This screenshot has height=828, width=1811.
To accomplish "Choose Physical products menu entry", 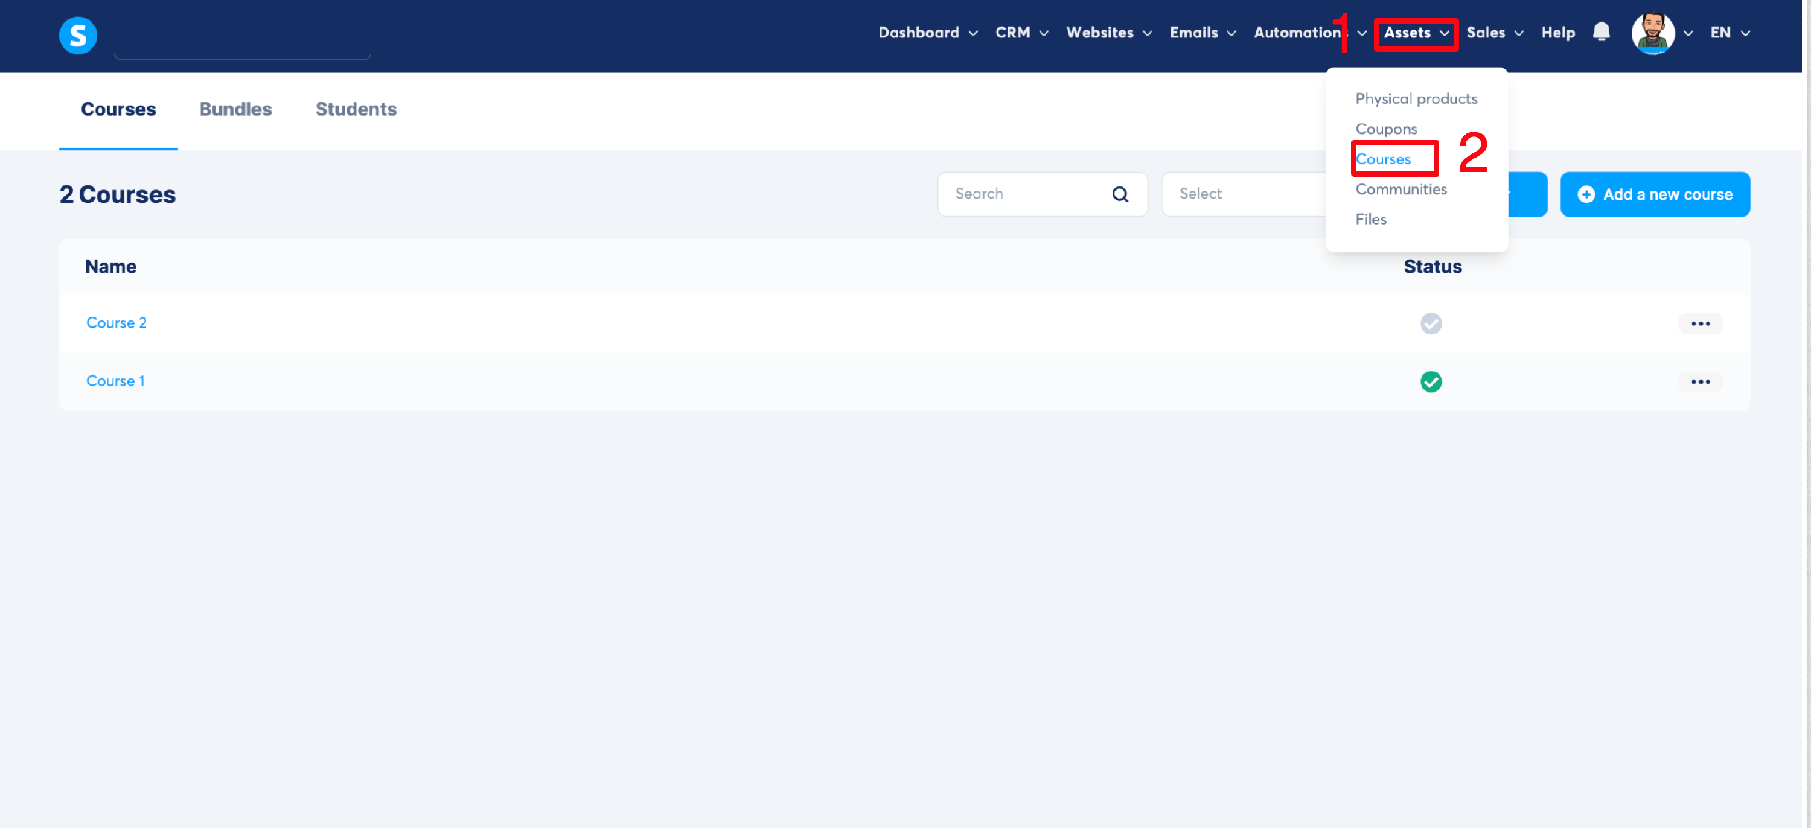I will point(1416,98).
